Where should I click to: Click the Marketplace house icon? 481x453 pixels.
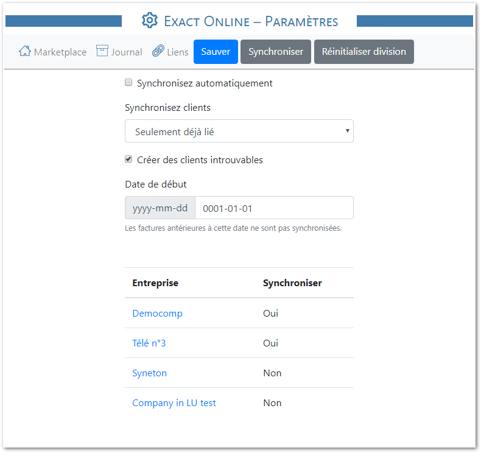pos(25,51)
